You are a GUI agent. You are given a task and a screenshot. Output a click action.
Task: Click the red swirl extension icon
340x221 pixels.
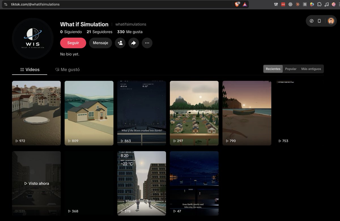334,4
